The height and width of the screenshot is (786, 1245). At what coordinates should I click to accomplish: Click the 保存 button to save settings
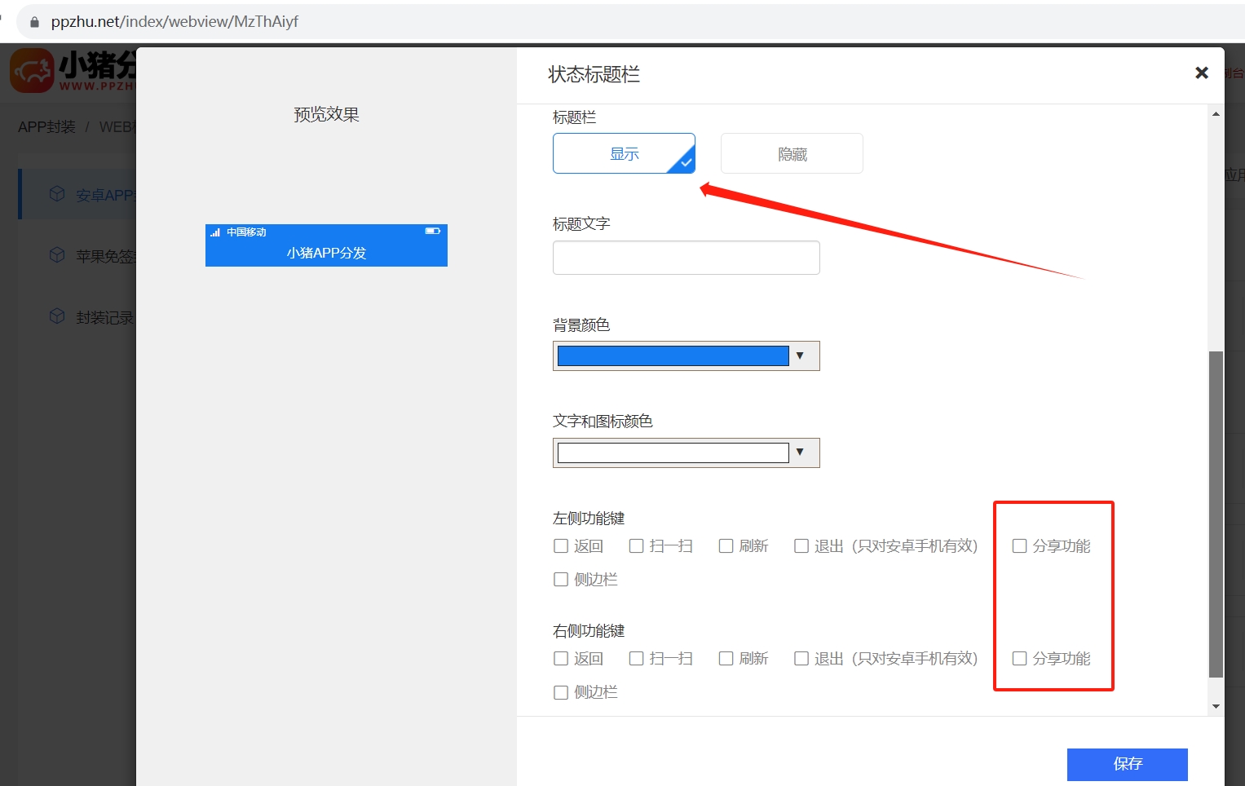(x=1128, y=764)
